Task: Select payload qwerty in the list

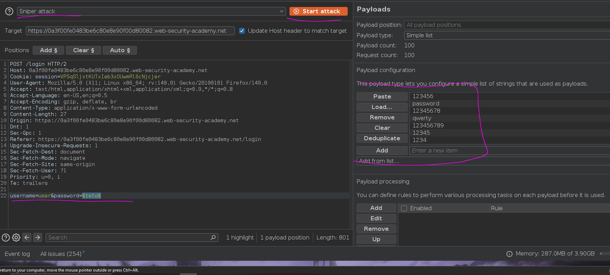Action: point(510,118)
